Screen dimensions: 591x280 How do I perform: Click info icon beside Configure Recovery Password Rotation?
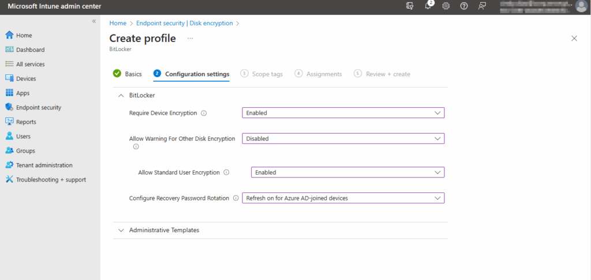pos(235,198)
